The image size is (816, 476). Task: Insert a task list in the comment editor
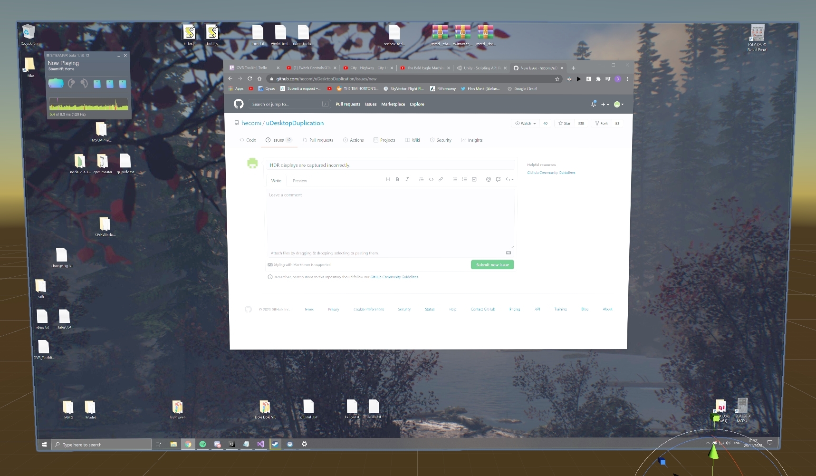(474, 179)
